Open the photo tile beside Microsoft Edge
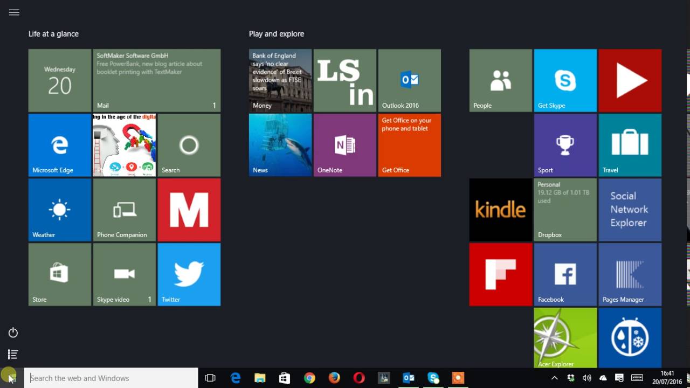Image resolution: width=690 pixels, height=388 pixels. click(125, 145)
